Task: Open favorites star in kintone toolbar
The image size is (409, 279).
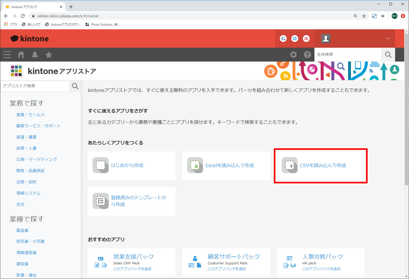Action: click(x=49, y=54)
